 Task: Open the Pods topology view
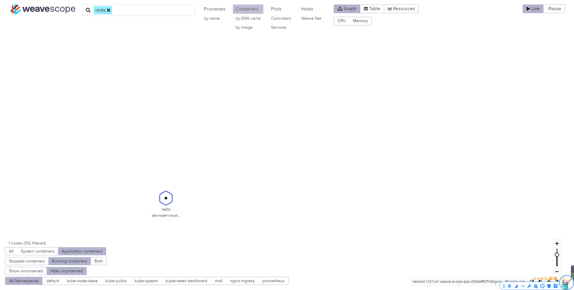pyautogui.click(x=276, y=9)
